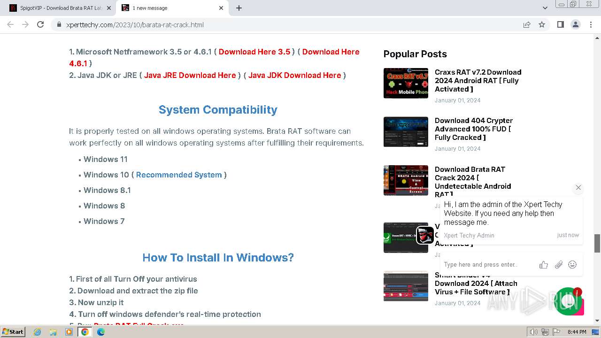Screen dimensions: 601x338
Task: Launch Internet Explorer from taskbar
Action: click(x=37, y=332)
